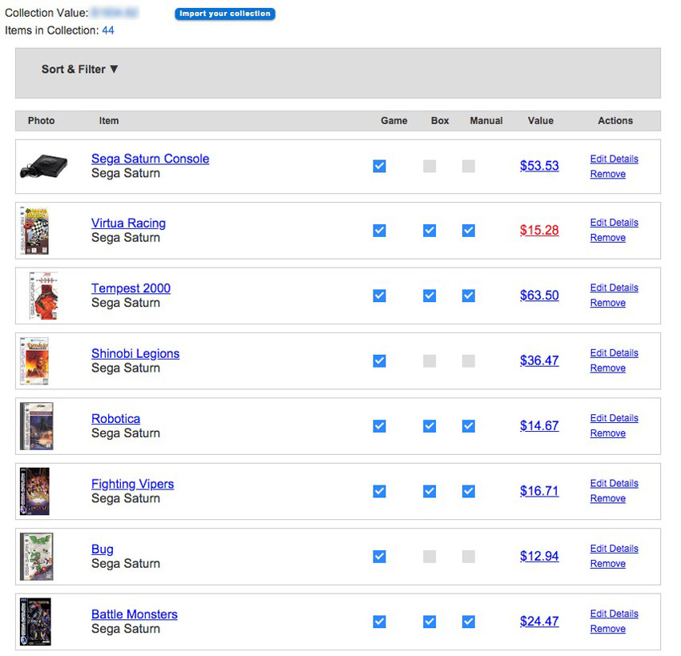The height and width of the screenshot is (656, 681).
Task: Open the $16.71 value link
Action: click(x=539, y=490)
